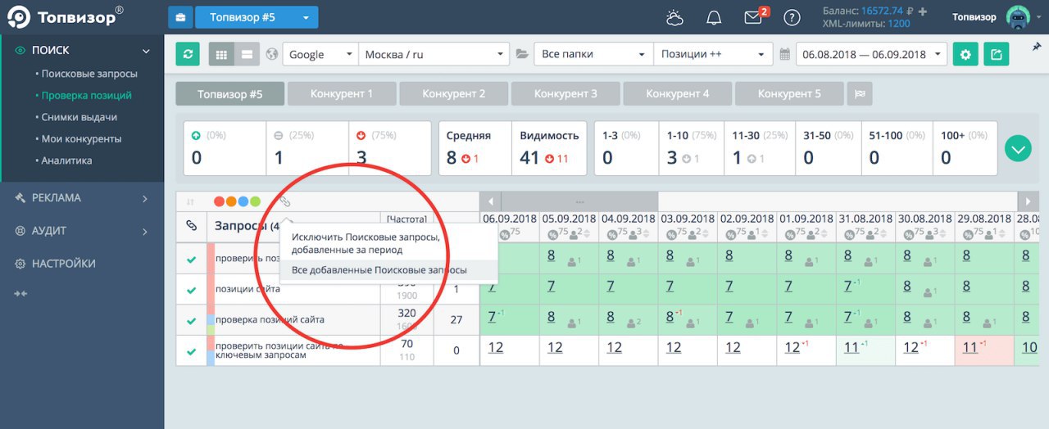
Task: Open the date range 06.08.2018 — 06.09.2018 picker
Action: [871, 54]
